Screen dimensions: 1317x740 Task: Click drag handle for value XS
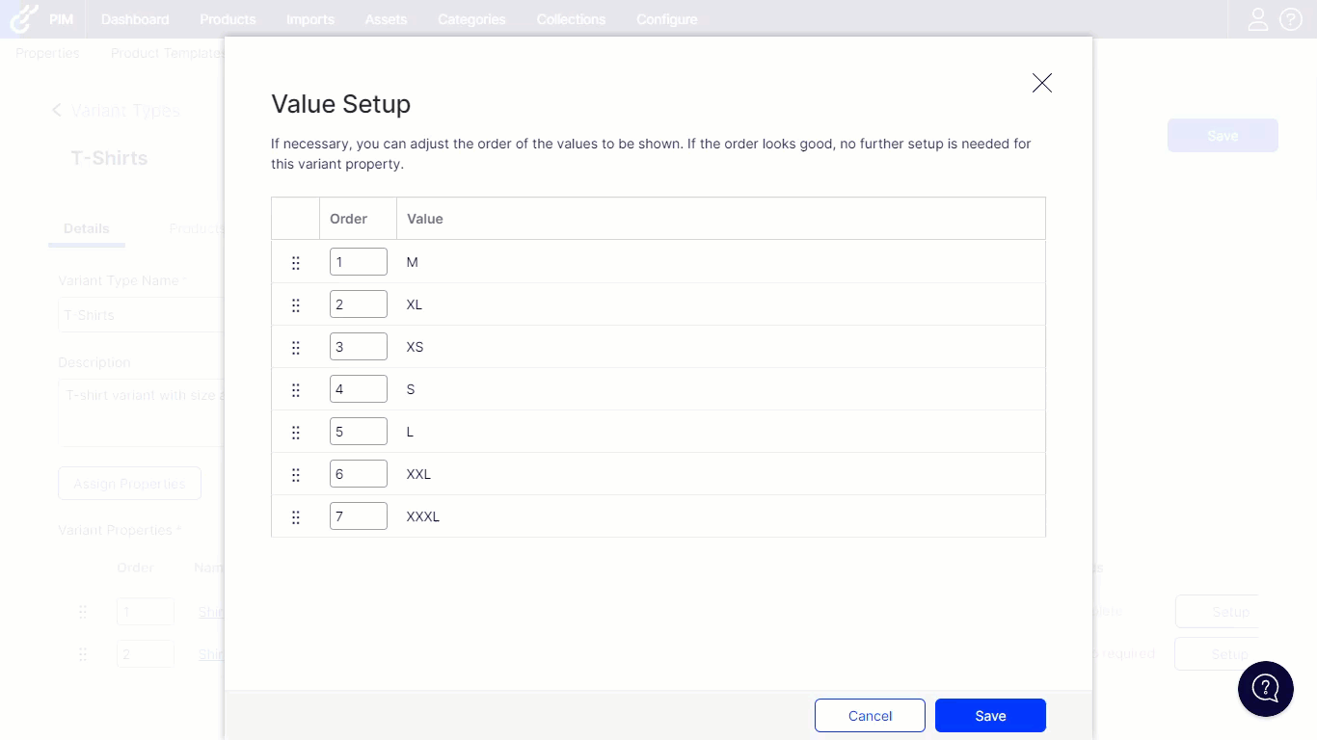(296, 347)
